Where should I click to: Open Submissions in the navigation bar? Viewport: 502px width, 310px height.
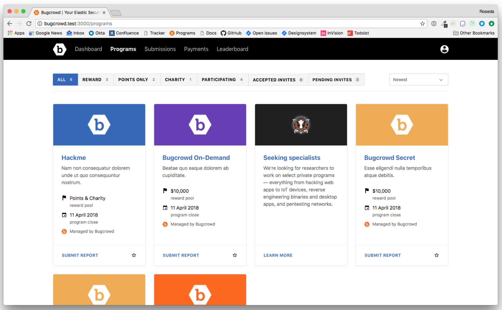[160, 49]
